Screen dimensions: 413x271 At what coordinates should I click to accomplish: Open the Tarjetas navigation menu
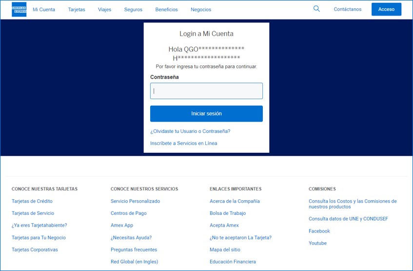tap(77, 9)
